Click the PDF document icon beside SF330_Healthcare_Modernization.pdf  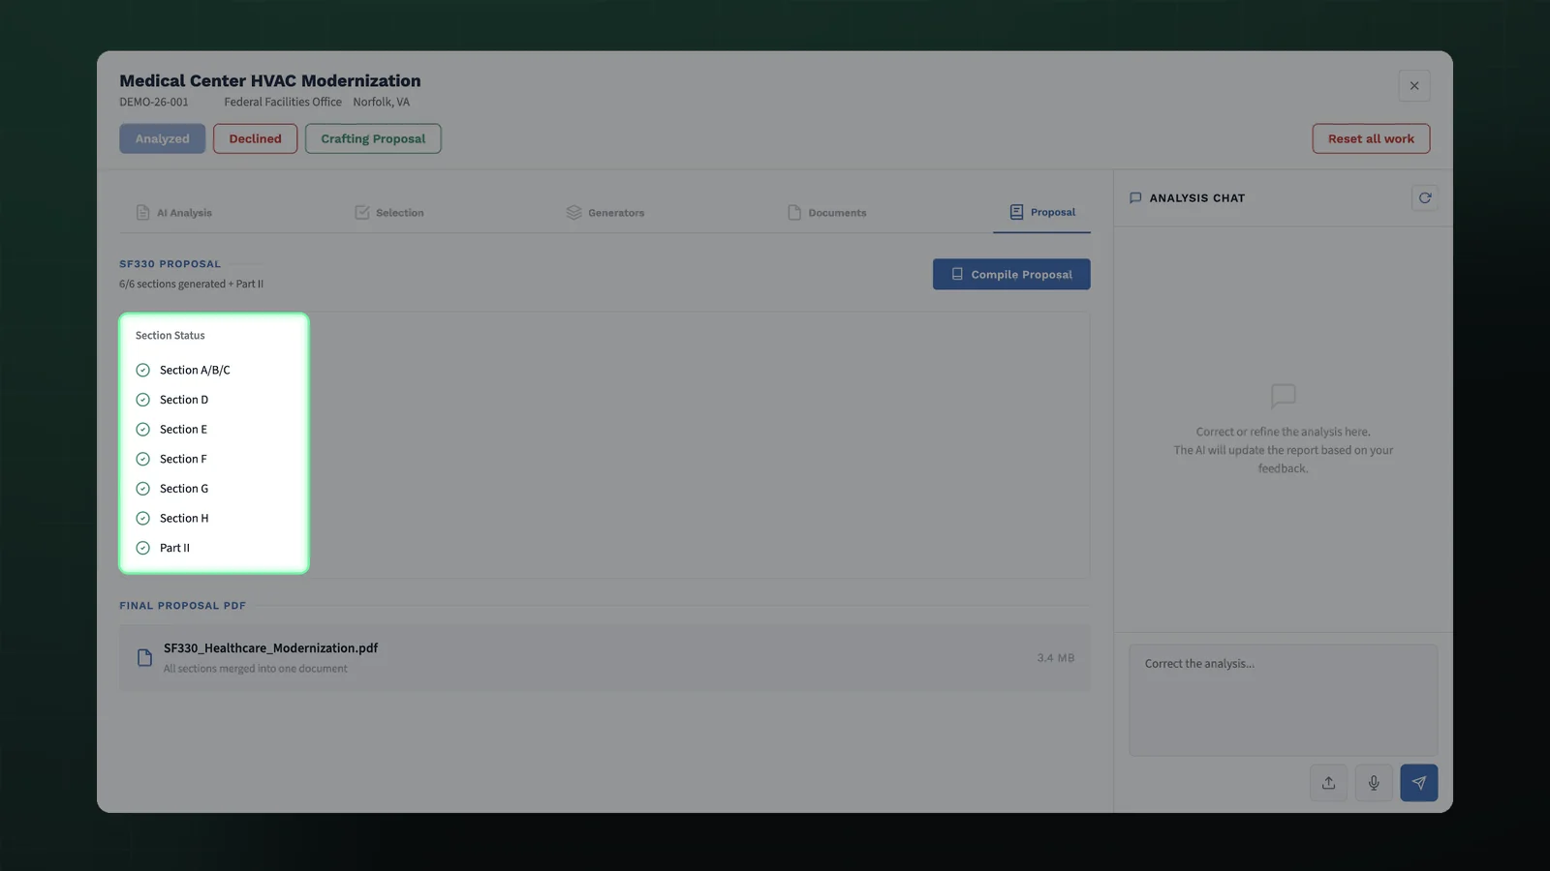tap(144, 658)
